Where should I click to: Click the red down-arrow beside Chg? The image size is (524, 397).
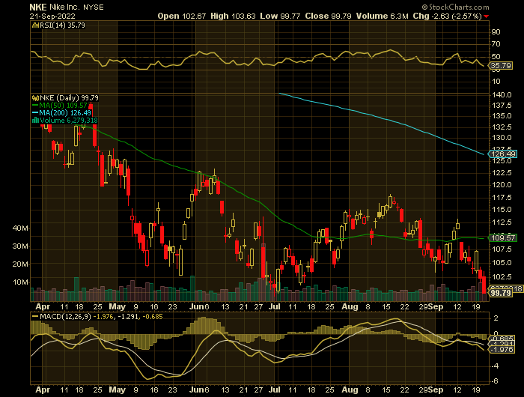[x=487, y=16]
